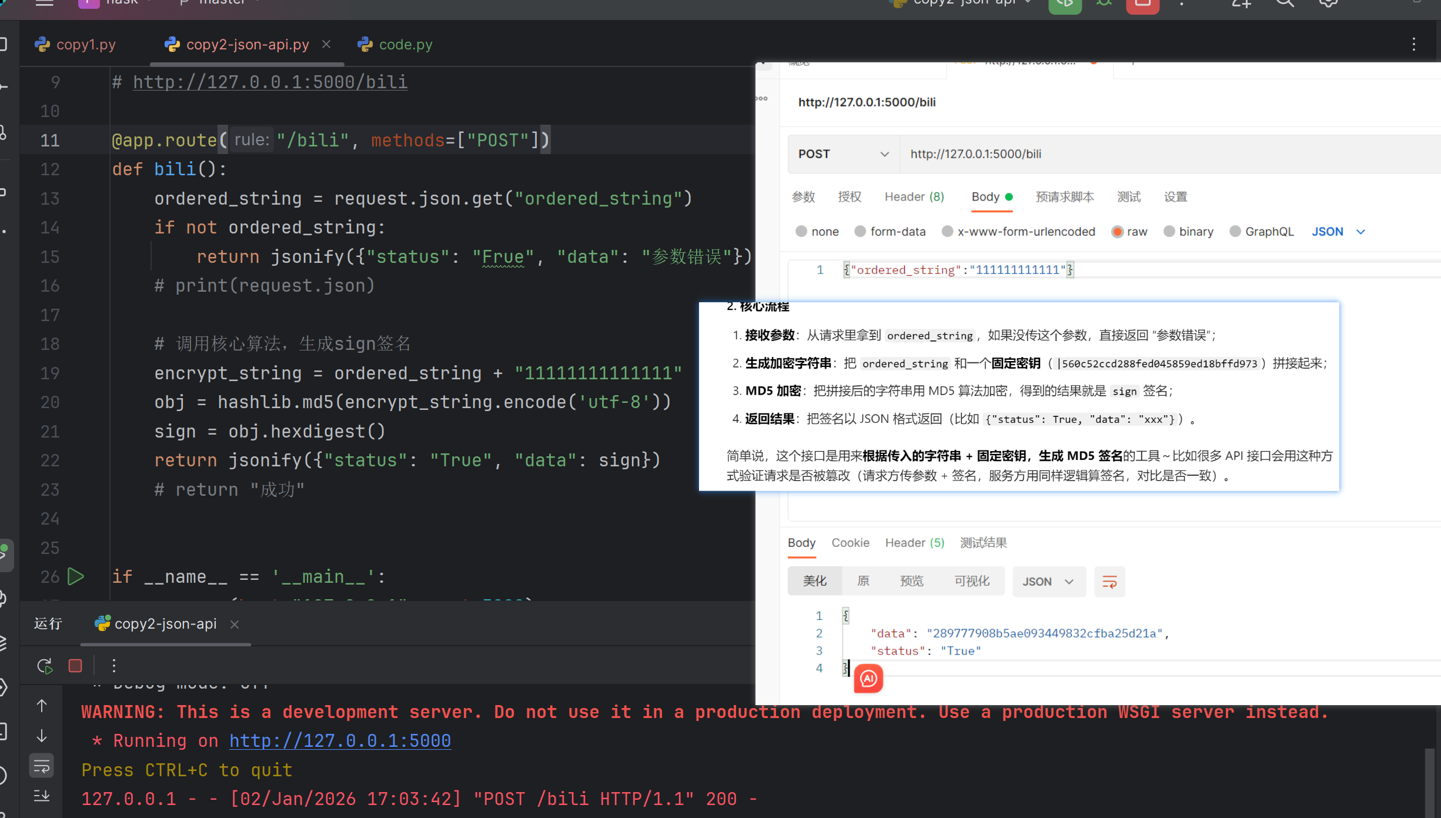The image size is (1441, 818).
Task: Open POST method dropdown
Action: [x=843, y=154]
